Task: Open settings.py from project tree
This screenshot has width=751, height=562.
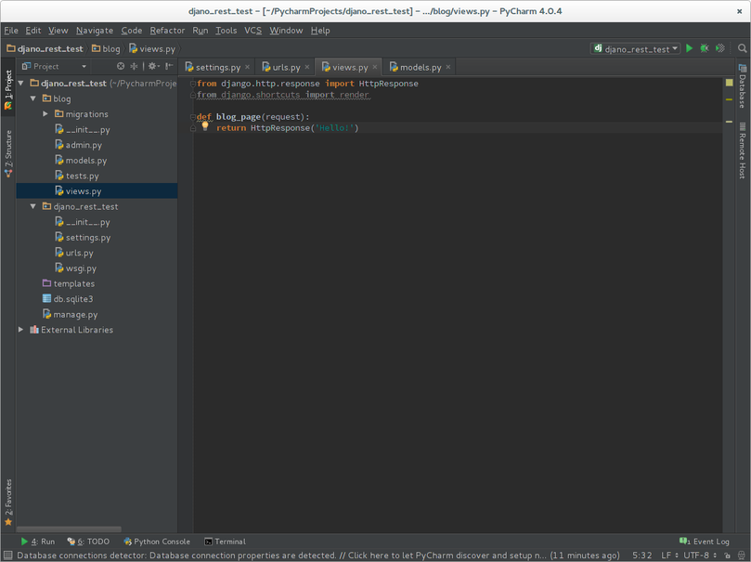Action: (x=83, y=237)
